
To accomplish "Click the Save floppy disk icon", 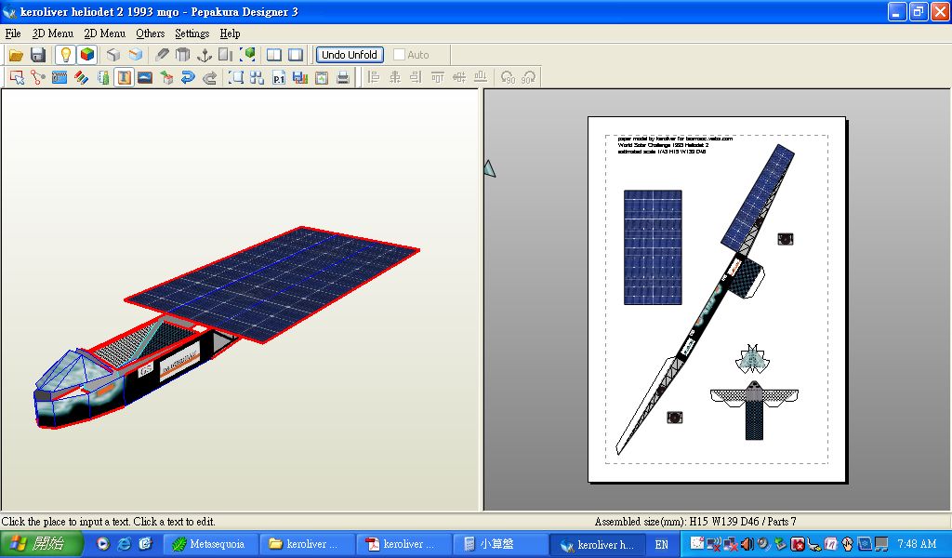I will (38, 55).
